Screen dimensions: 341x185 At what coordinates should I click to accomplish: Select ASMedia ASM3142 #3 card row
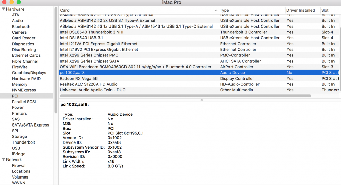tap(198, 27)
